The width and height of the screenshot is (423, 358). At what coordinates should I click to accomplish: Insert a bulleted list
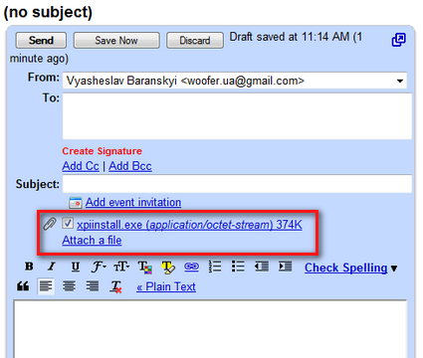(238, 267)
